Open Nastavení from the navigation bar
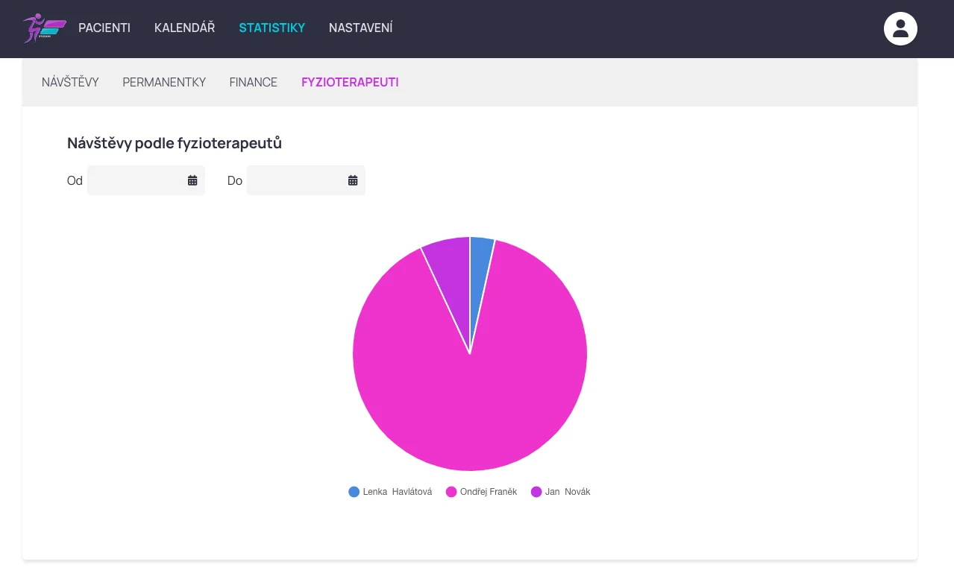 [360, 28]
